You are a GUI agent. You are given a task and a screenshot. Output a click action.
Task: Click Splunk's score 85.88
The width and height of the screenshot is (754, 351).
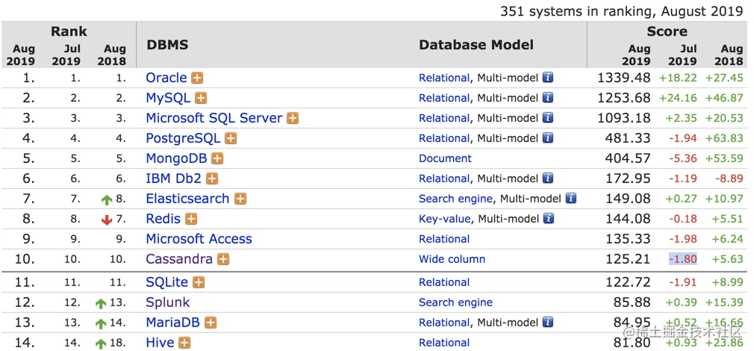(x=632, y=303)
